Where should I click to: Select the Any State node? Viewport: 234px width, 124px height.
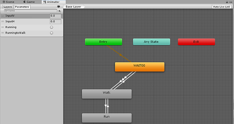tap(151, 42)
